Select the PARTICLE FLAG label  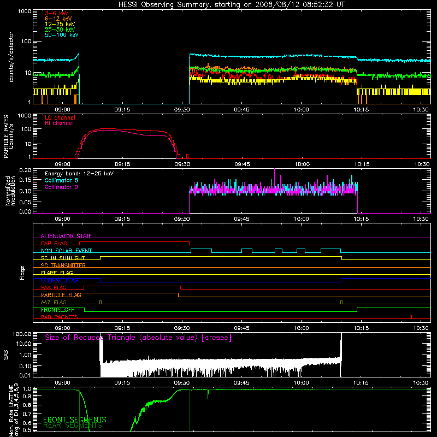point(61,295)
